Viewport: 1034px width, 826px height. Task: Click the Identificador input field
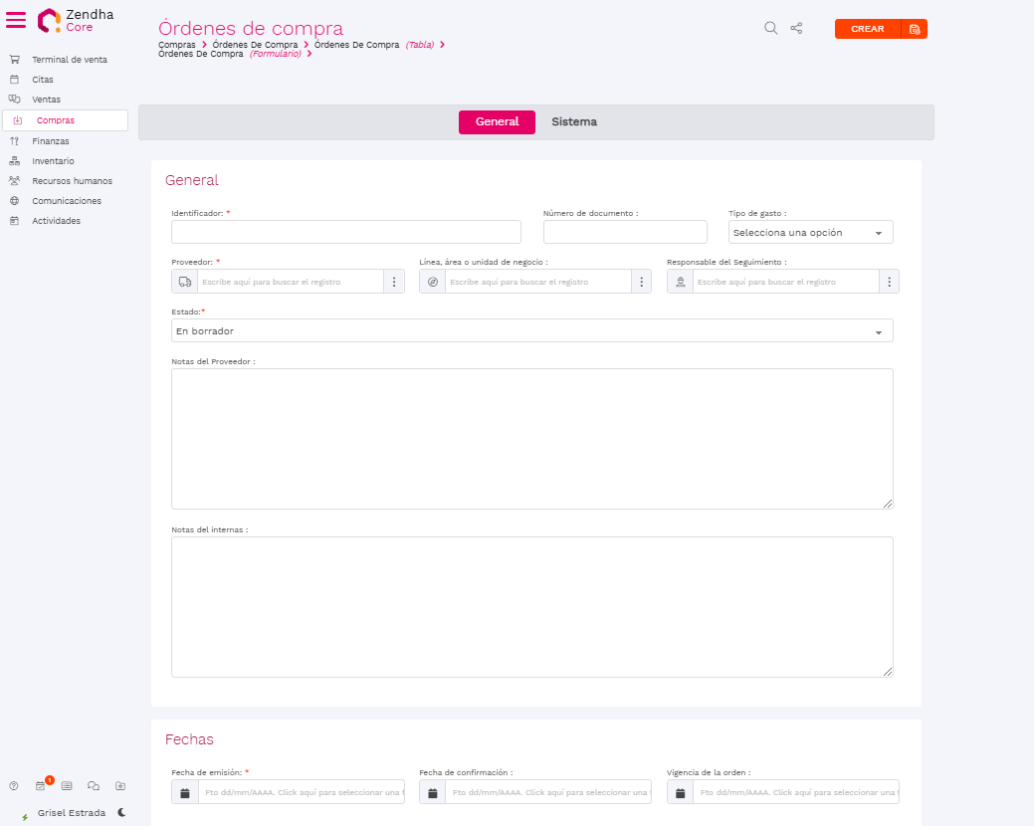click(x=345, y=232)
